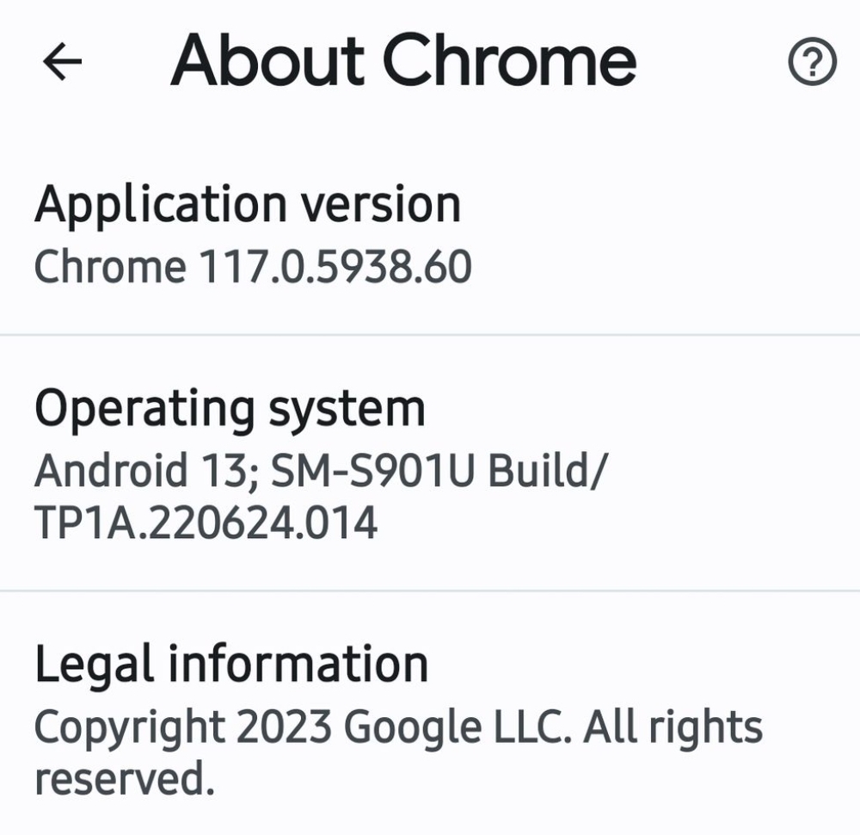Click the divider below Application version
Screen dimensions: 860x835
[430, 334]
